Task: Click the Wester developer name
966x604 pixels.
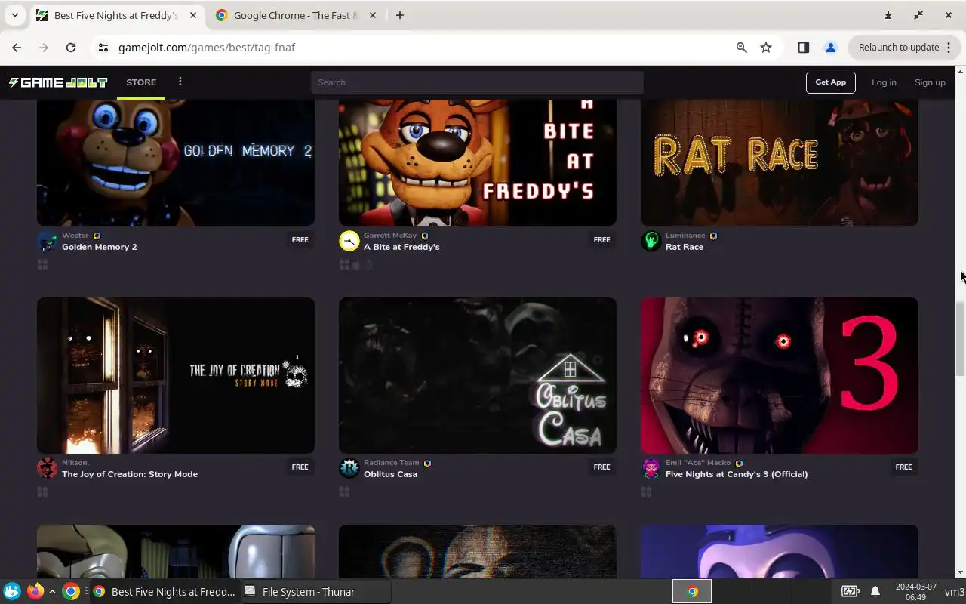Action: [x=75, y=236]
